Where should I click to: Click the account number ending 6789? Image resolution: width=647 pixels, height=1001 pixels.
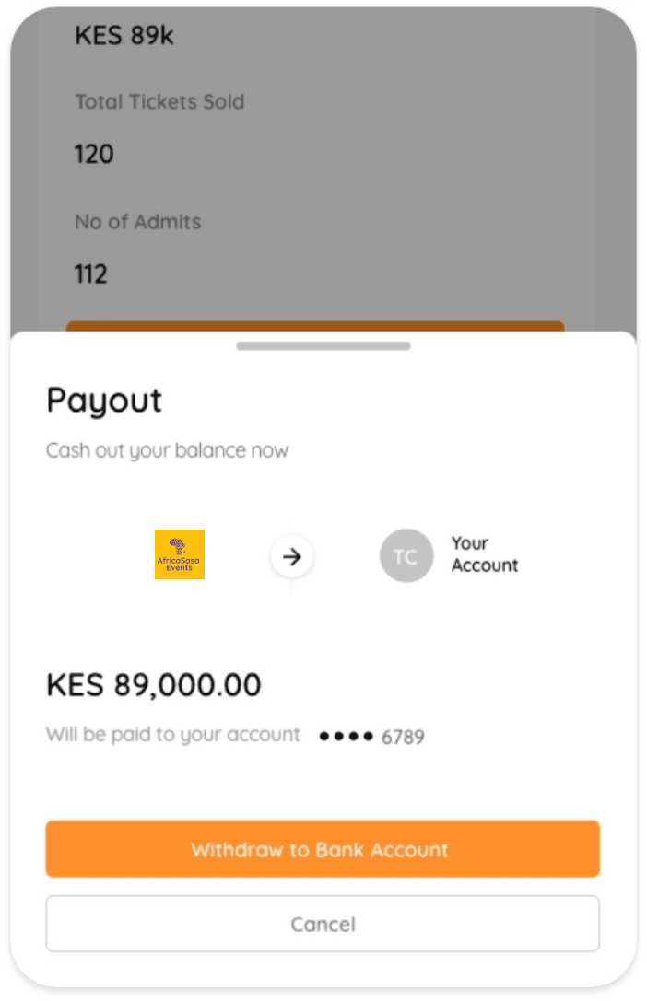[x=403, y=737]
